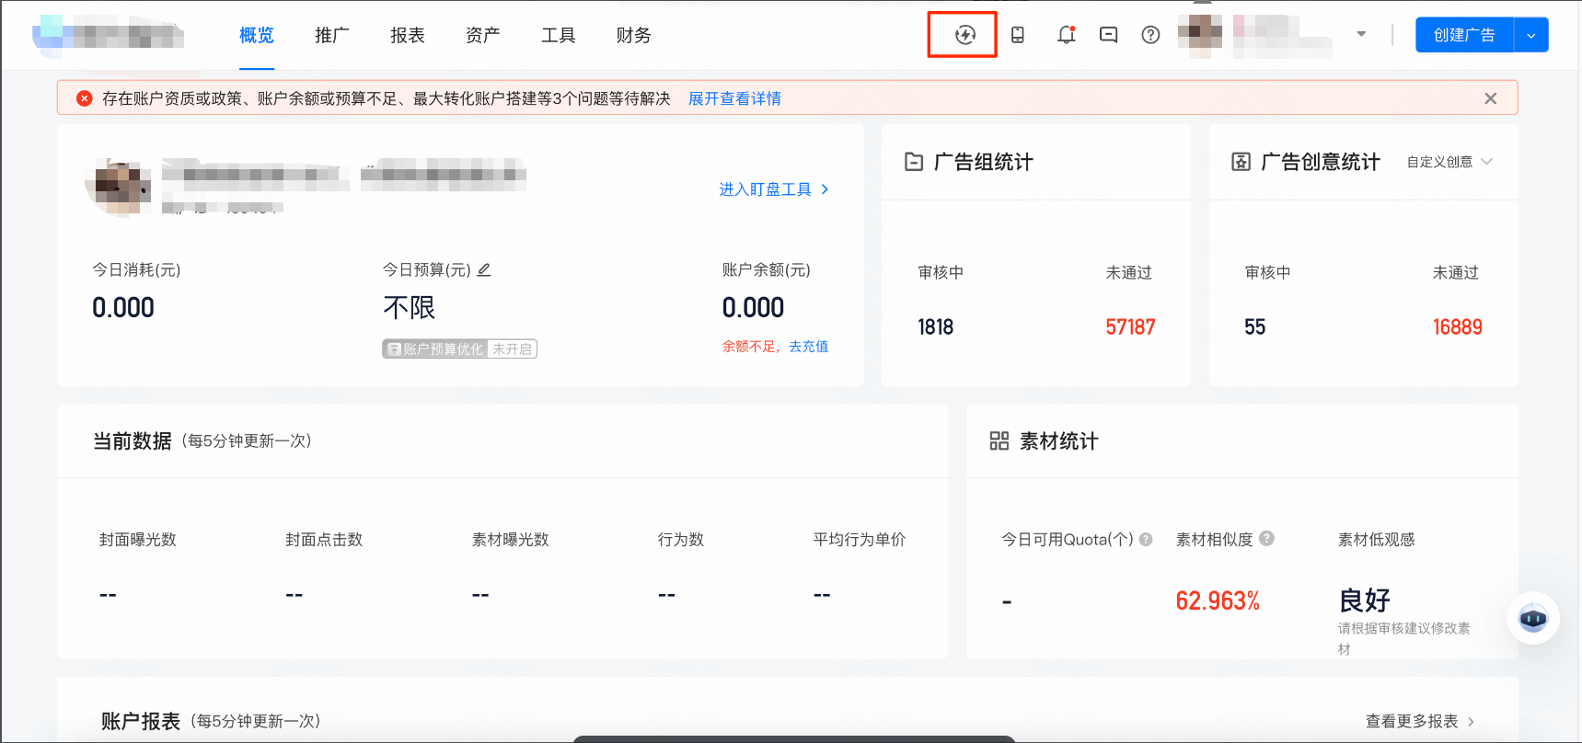The image size is (1582, 743).
Task: Click the 广告创意统计 icon
Action: pos(1241,162)
